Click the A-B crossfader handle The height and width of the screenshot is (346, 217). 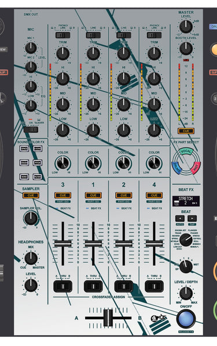pos(108,318)
